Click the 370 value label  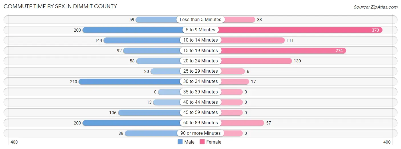[375, 30]
